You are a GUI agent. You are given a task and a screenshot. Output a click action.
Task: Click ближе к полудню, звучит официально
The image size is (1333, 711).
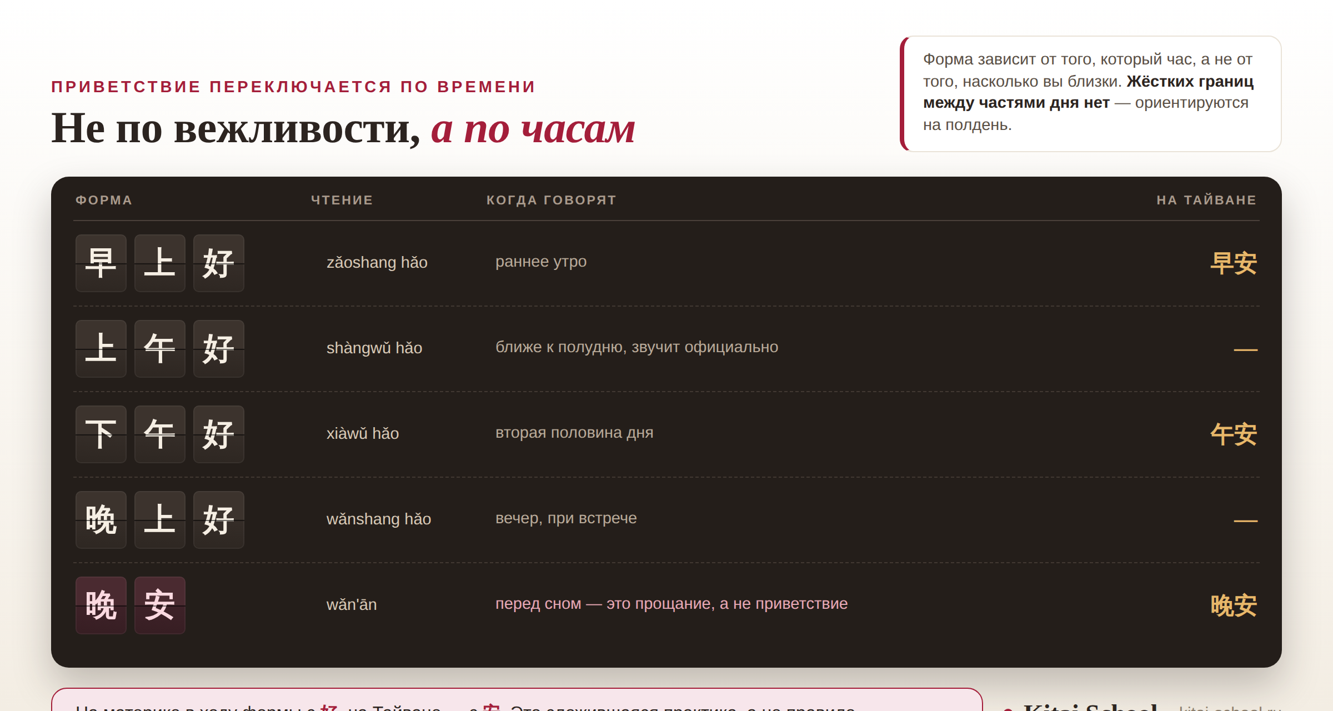(637, 347)
